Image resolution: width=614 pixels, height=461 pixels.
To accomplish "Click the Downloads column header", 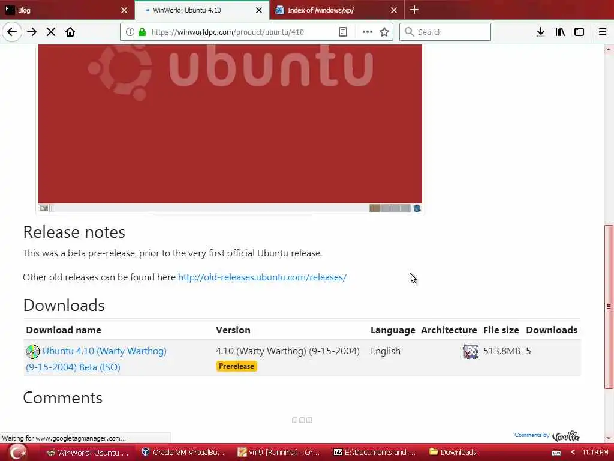I will coord(552,330).
